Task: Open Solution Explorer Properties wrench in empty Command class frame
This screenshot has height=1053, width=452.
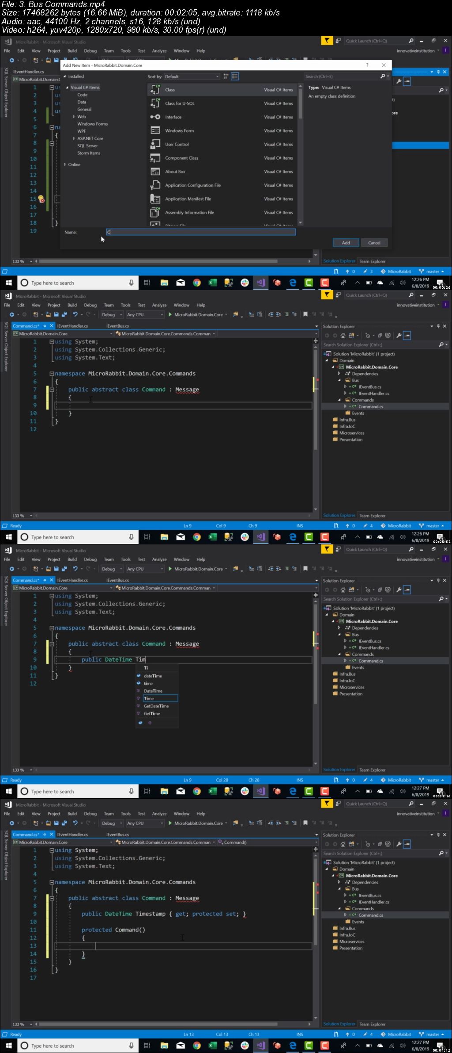Action: click(x=399, y=335)
